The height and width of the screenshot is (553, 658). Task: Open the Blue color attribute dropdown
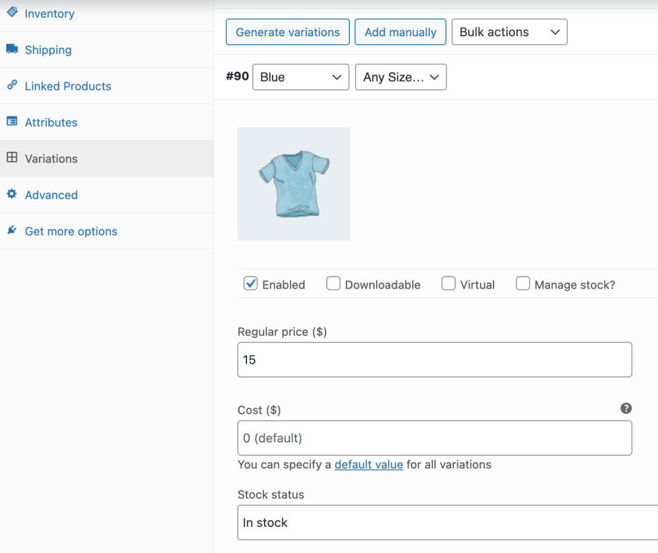[300, 77]
